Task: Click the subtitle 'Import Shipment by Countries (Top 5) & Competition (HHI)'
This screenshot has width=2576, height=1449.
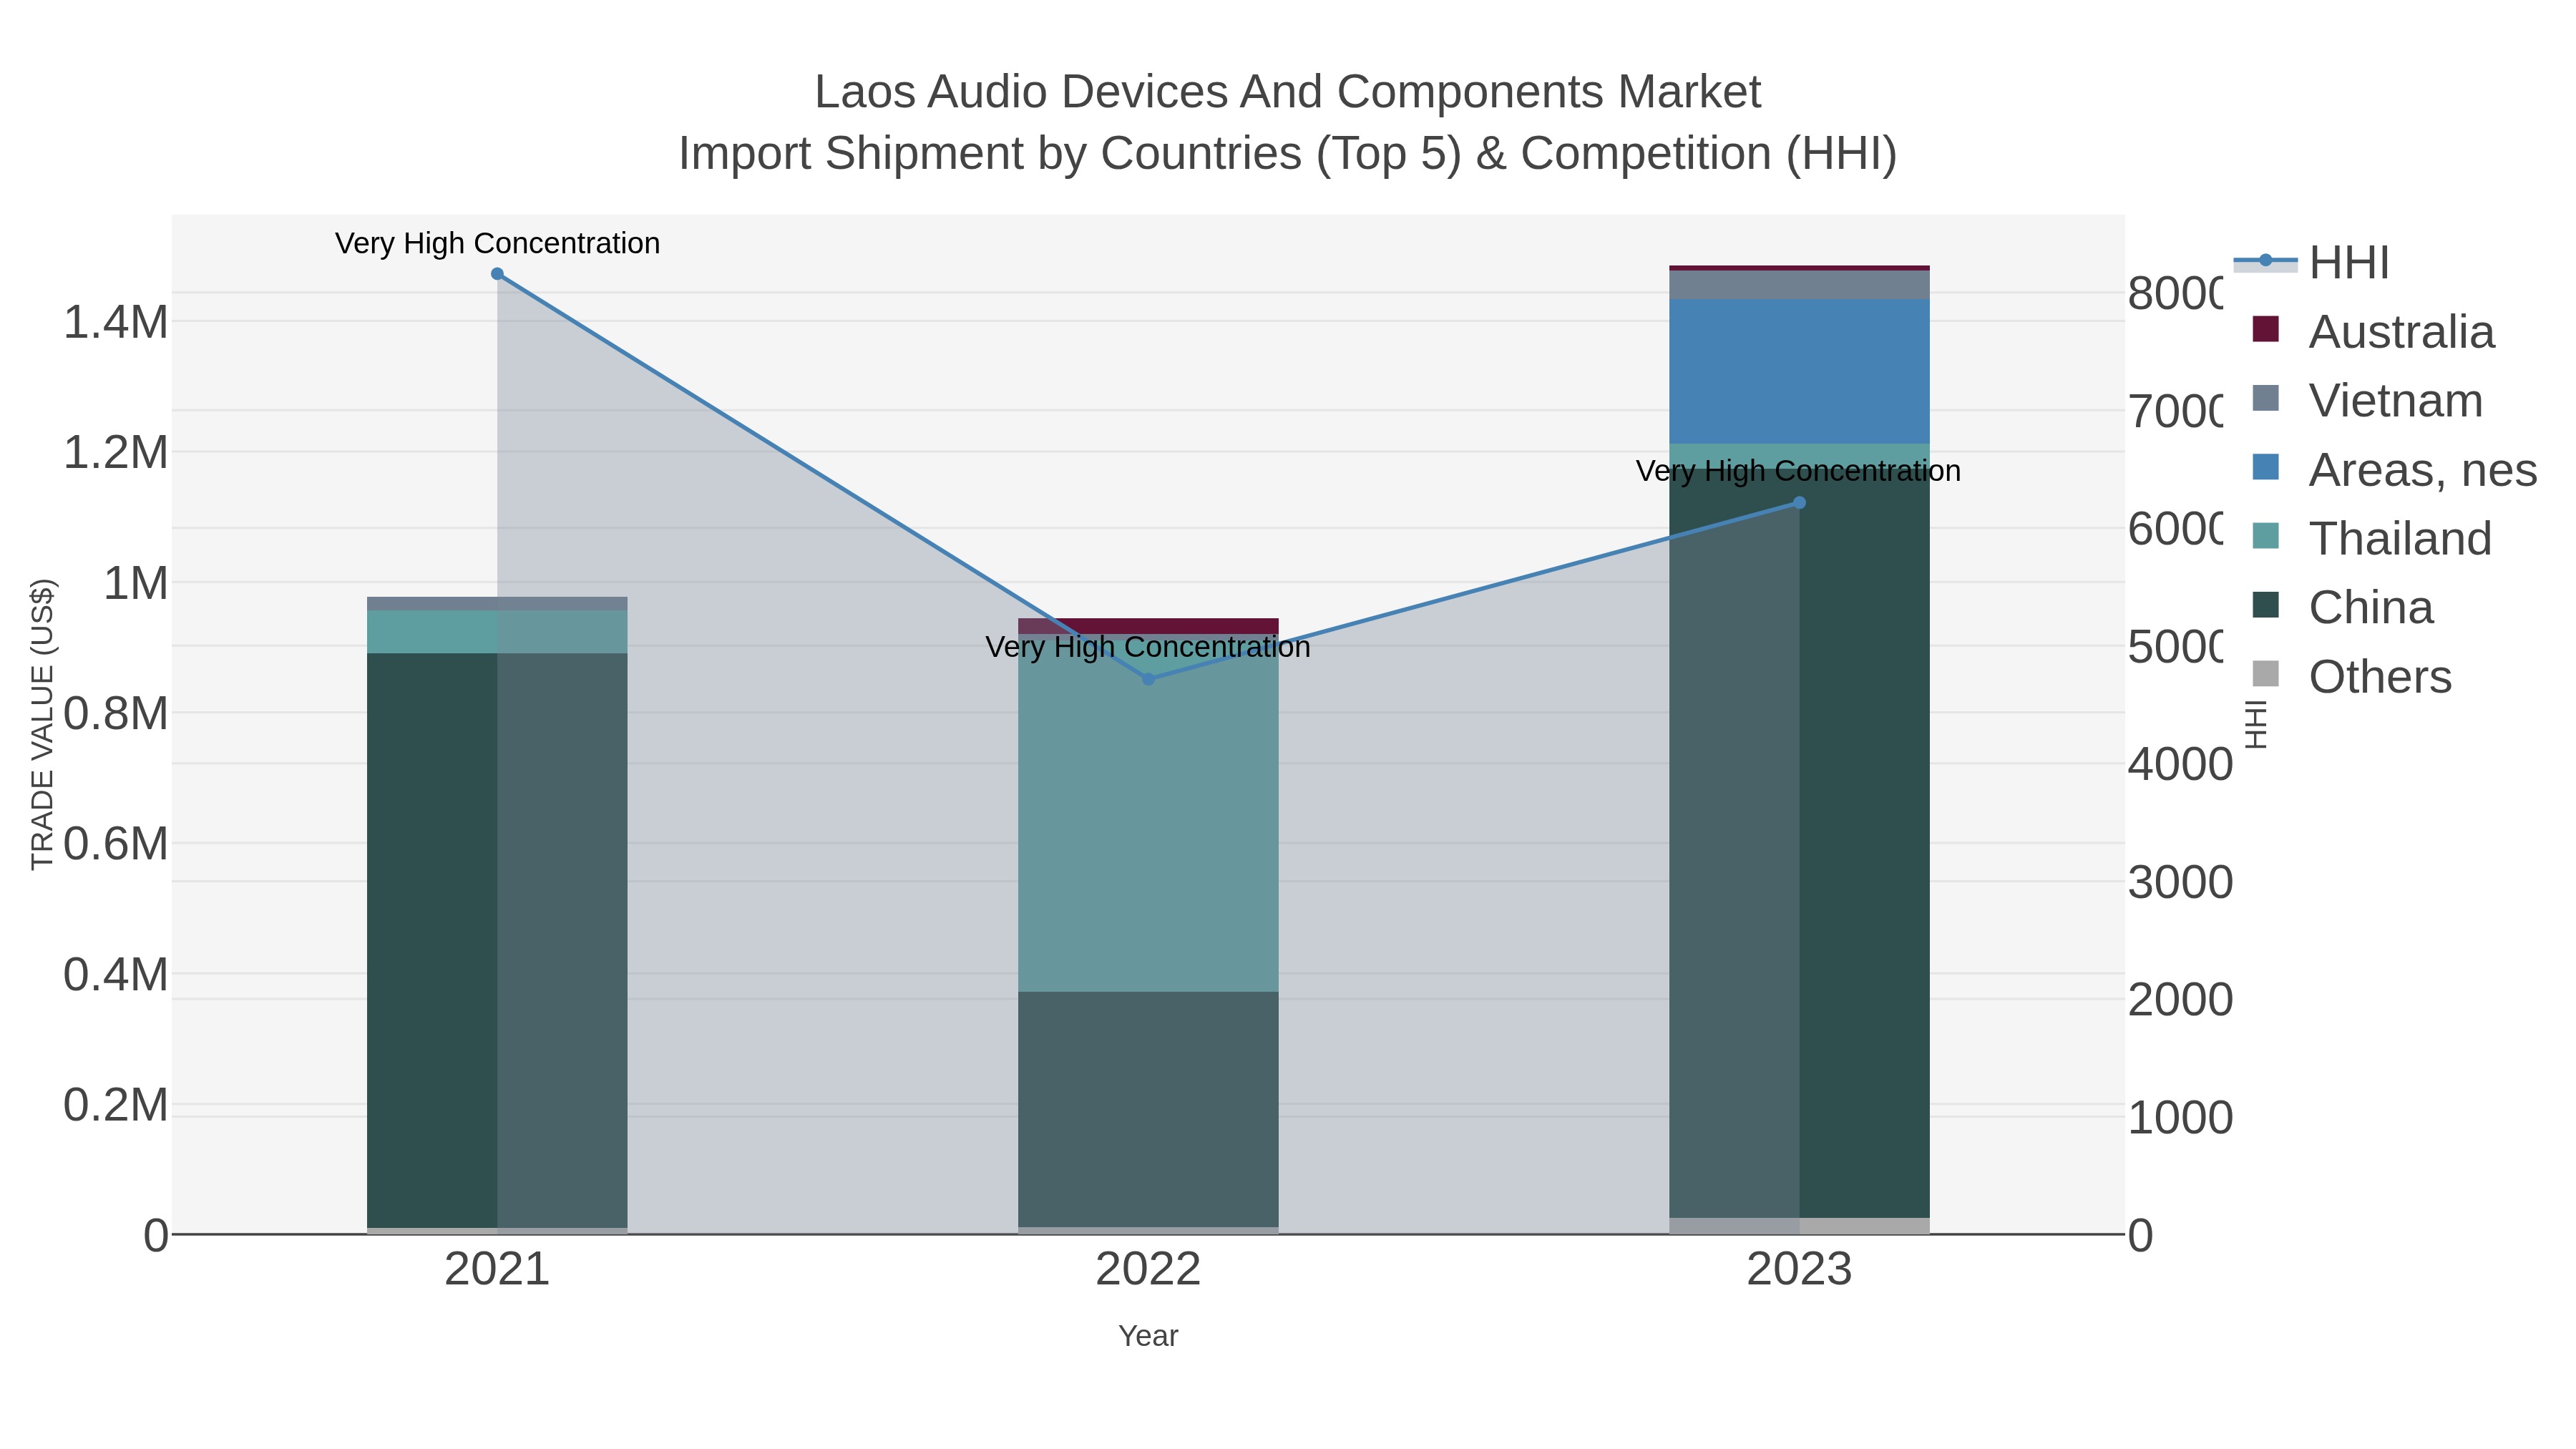Action: (x=1288, y=154)
